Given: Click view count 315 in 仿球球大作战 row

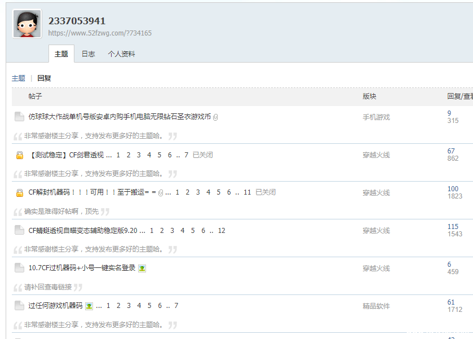Looking at the screenshot, I should click(453, 121).
